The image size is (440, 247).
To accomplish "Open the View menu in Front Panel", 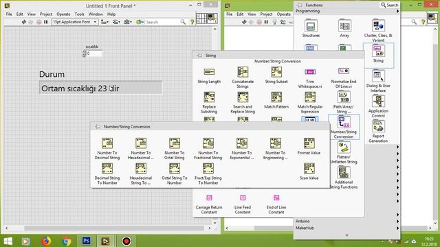I will (32, 14).
